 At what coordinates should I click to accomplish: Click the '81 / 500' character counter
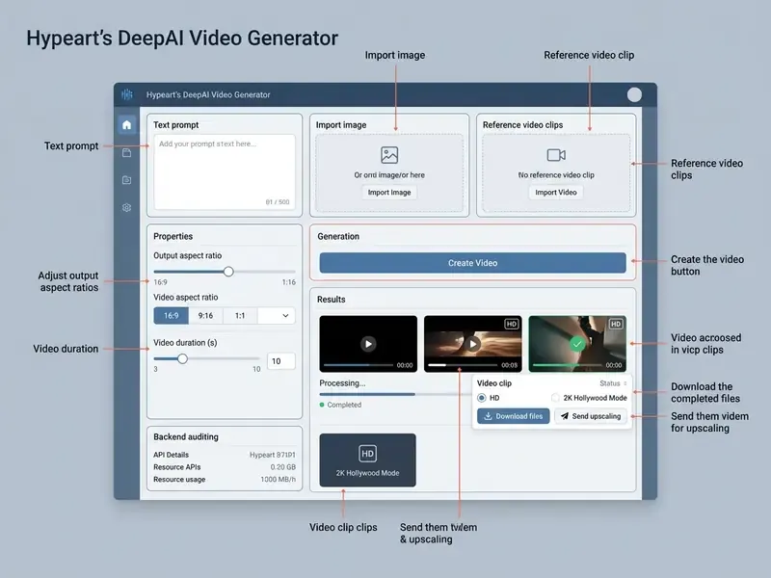pos(278,202)
